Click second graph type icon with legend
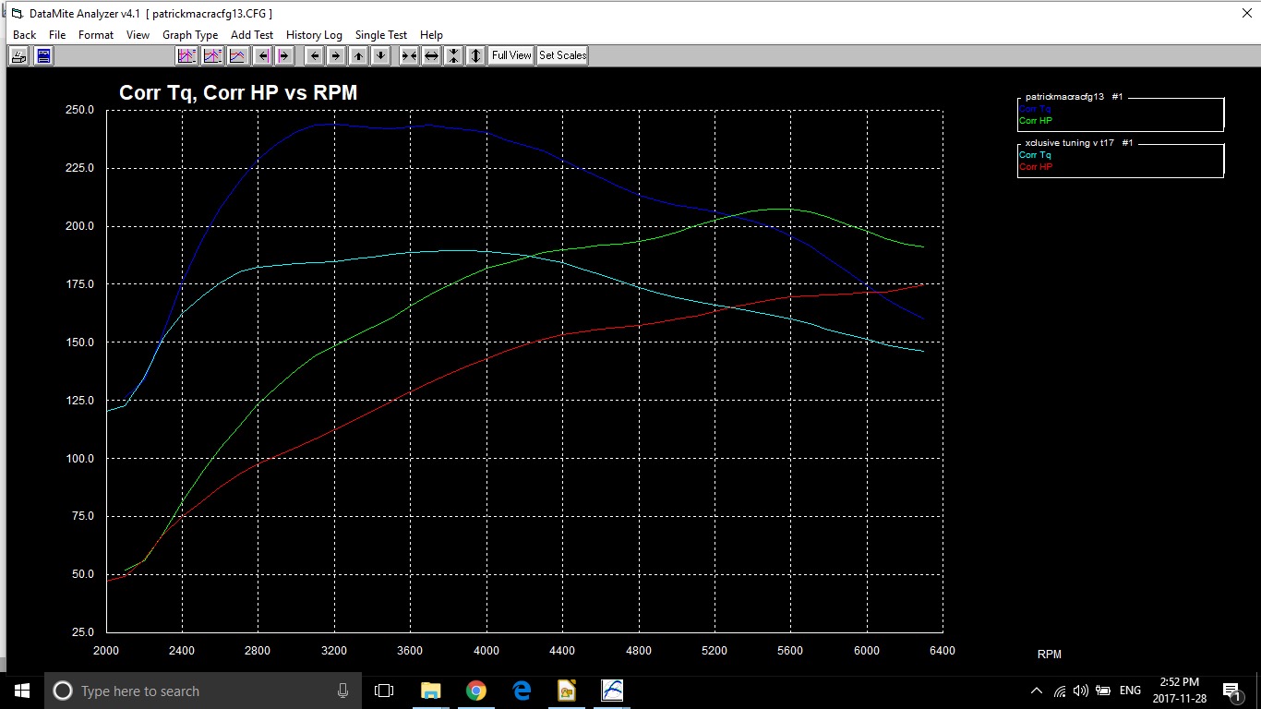This screenshot has width=1261, height=709. [212, 55]
